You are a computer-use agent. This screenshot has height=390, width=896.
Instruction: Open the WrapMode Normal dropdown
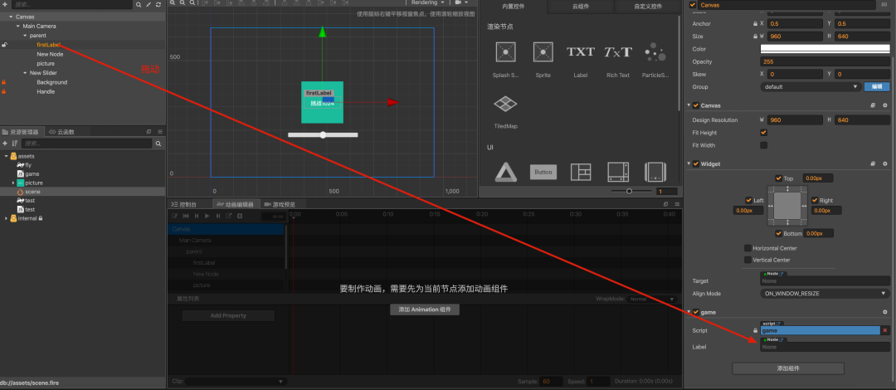click(x=652, y=299)
